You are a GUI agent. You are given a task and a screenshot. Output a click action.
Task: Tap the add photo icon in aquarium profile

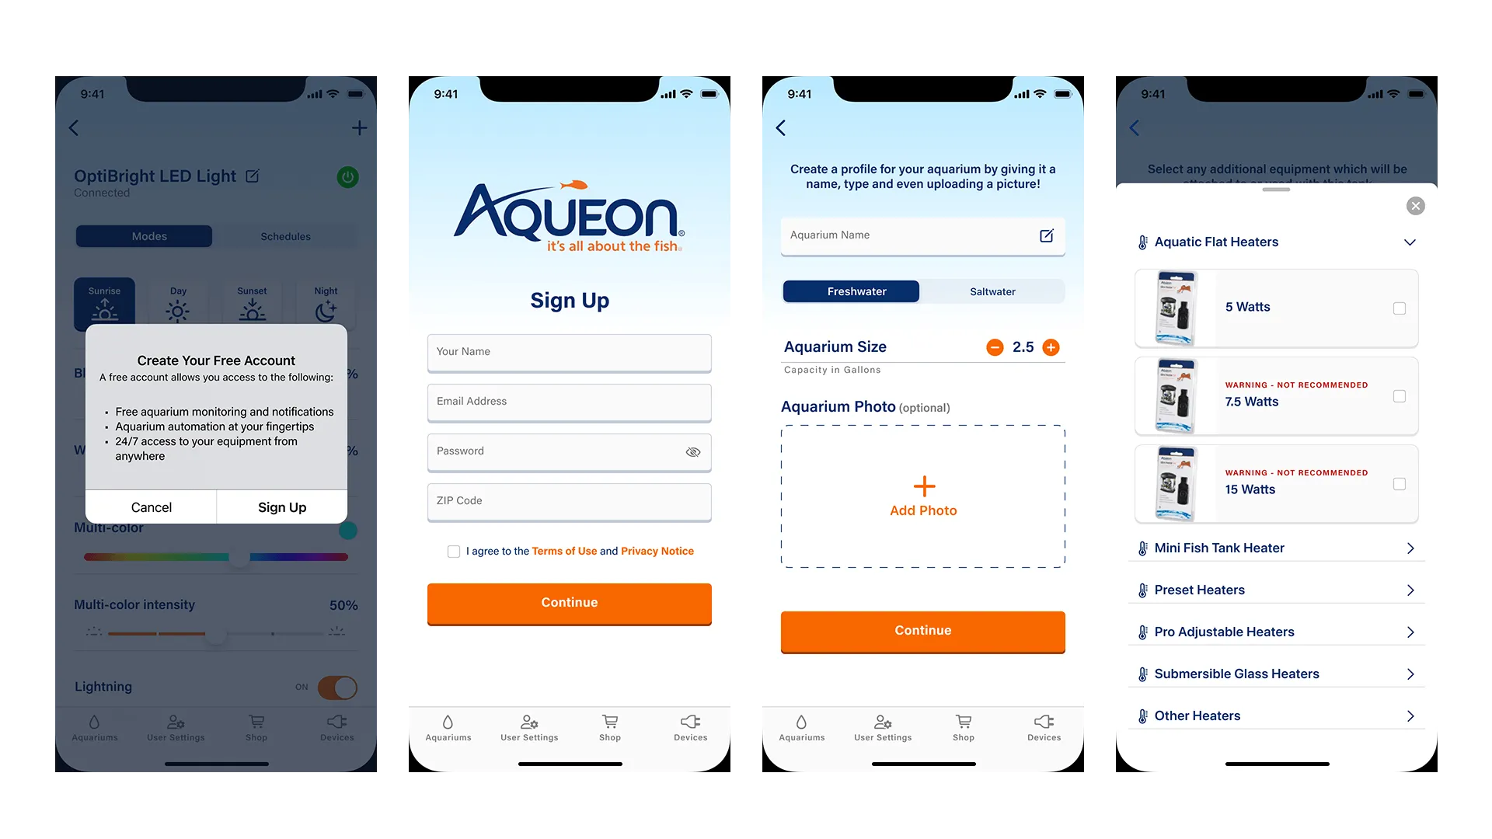(x=923, y=485)
